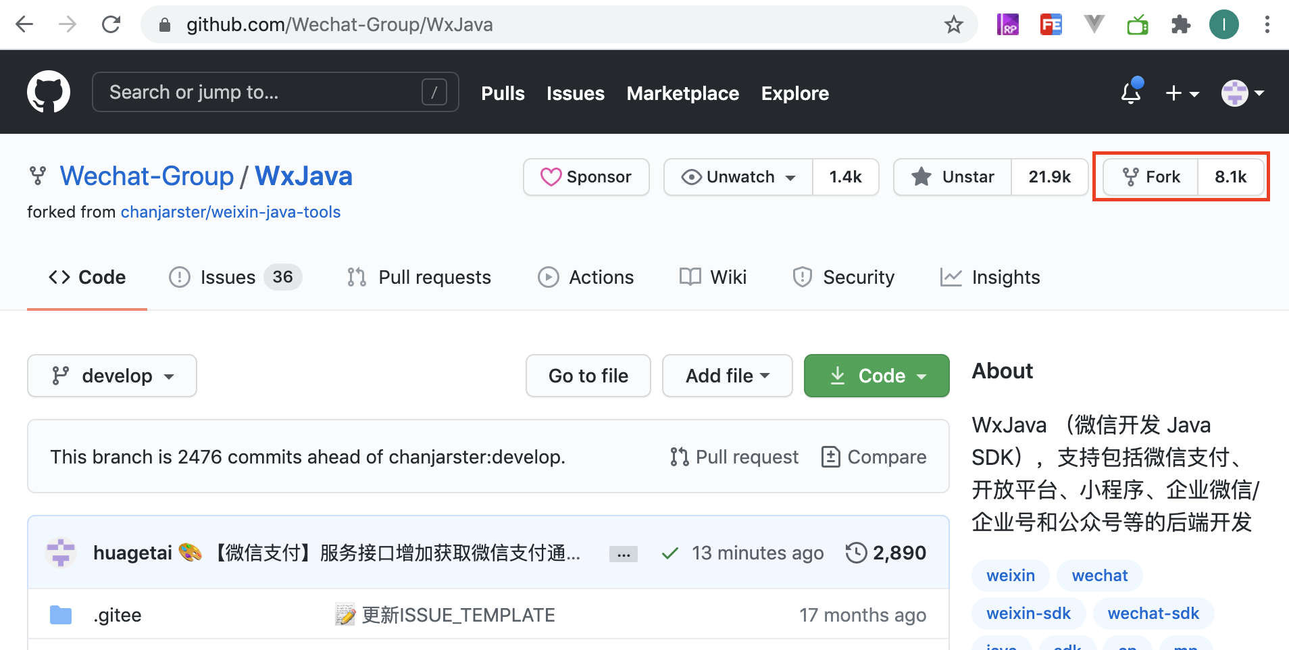Open the 更新ISSUE_TEMPLATE commit
The width and height of the screenshot is (1289, 650).
pyautogui.click(x=459, y=616)
